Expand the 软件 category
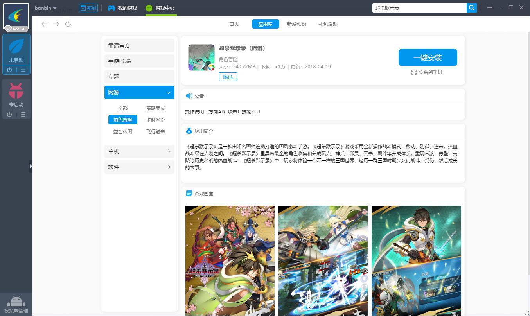Image resolution: width=530 pixels, height=316 pixels. (139, 167)
